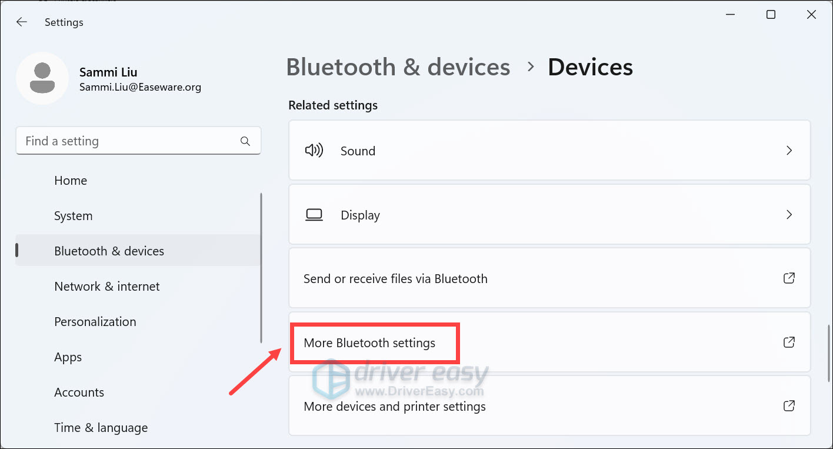
Task: Select Personalization in the sidebar
Action: 95,321
